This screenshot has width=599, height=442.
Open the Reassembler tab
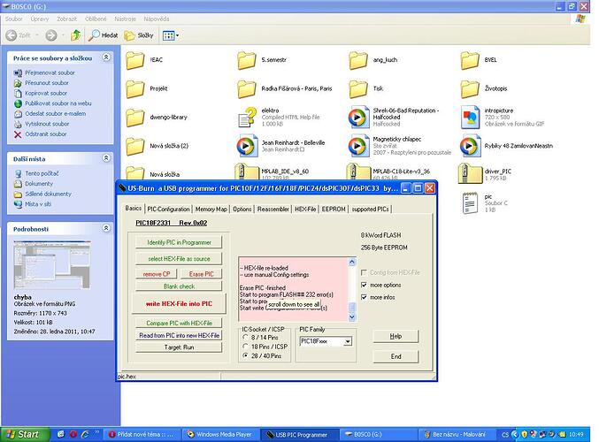click(x=273, y=210)
